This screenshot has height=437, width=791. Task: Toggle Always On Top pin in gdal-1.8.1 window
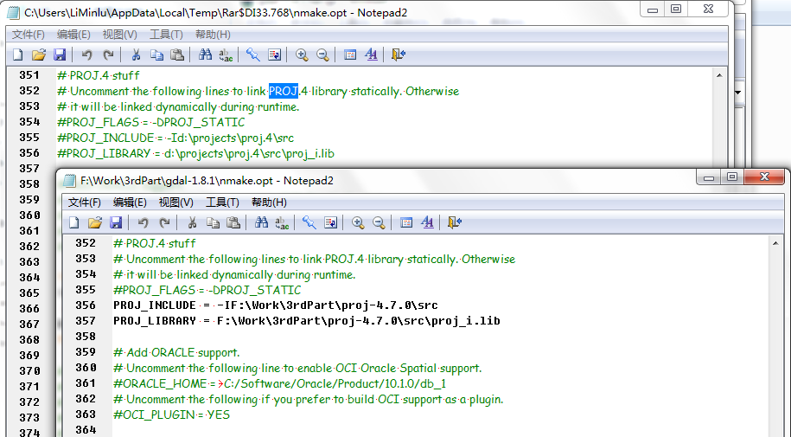click(x=309, y=222)
